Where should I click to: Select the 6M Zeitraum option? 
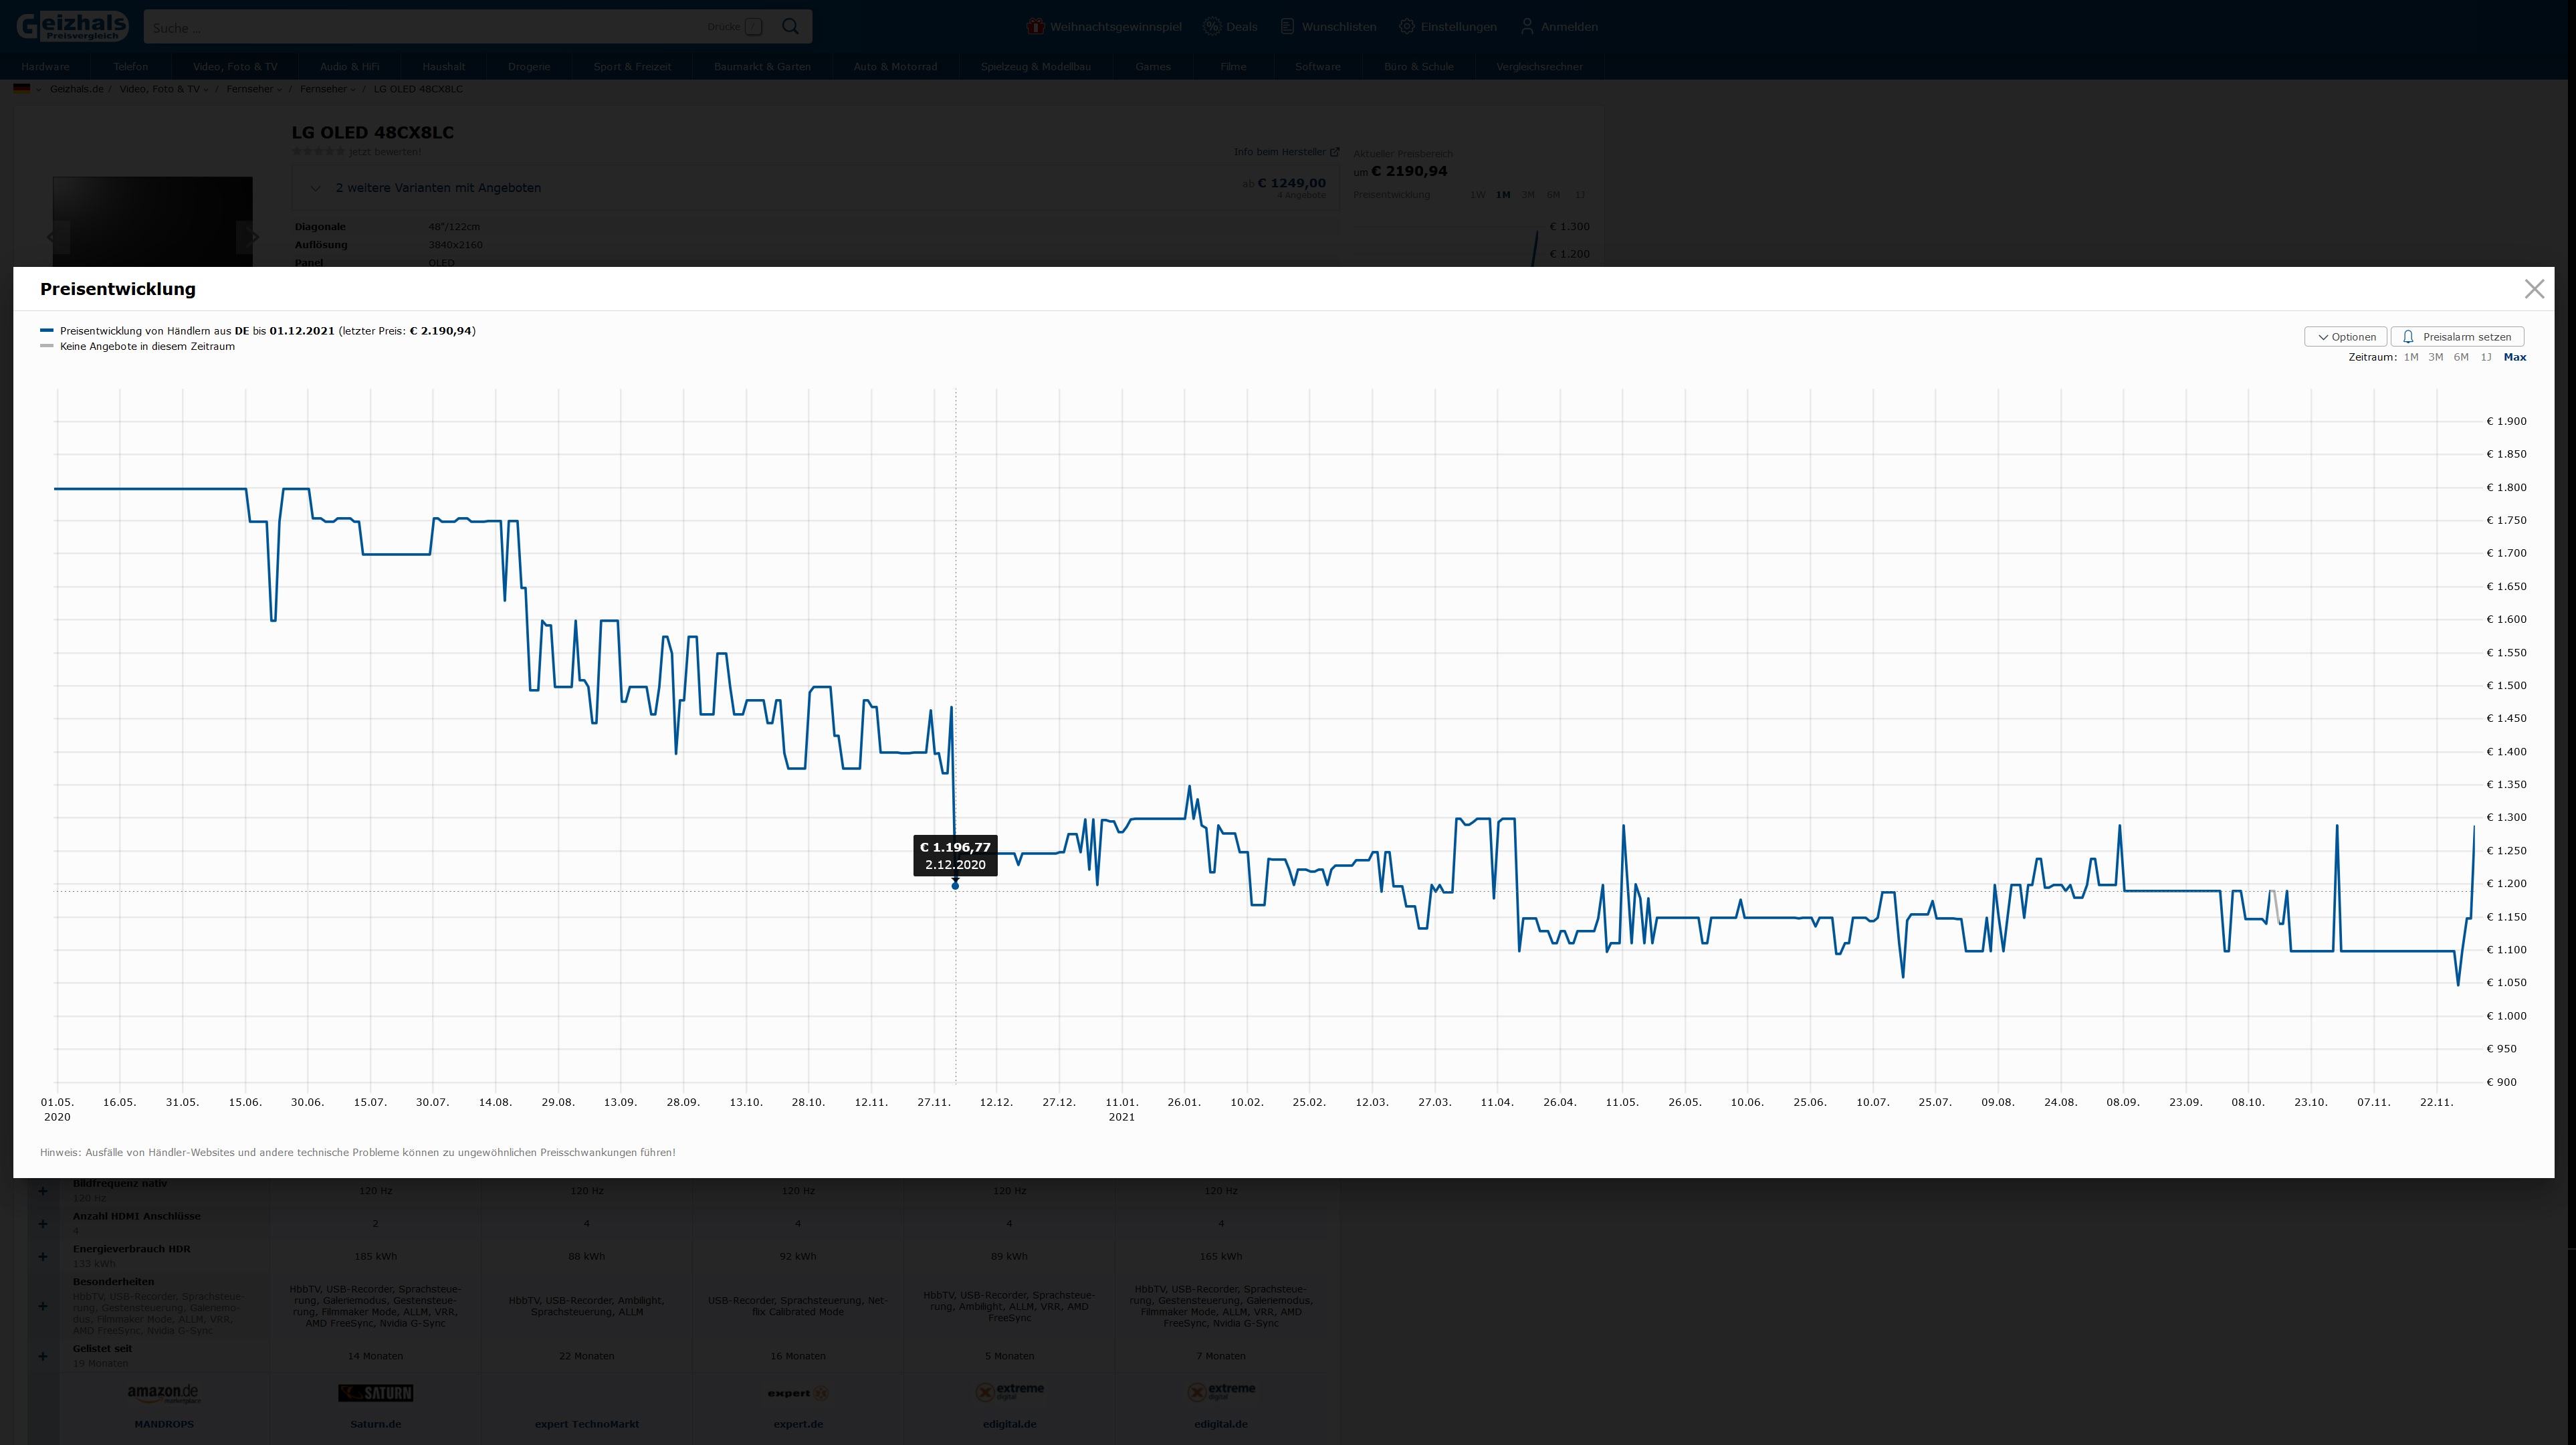[2460, 357]
